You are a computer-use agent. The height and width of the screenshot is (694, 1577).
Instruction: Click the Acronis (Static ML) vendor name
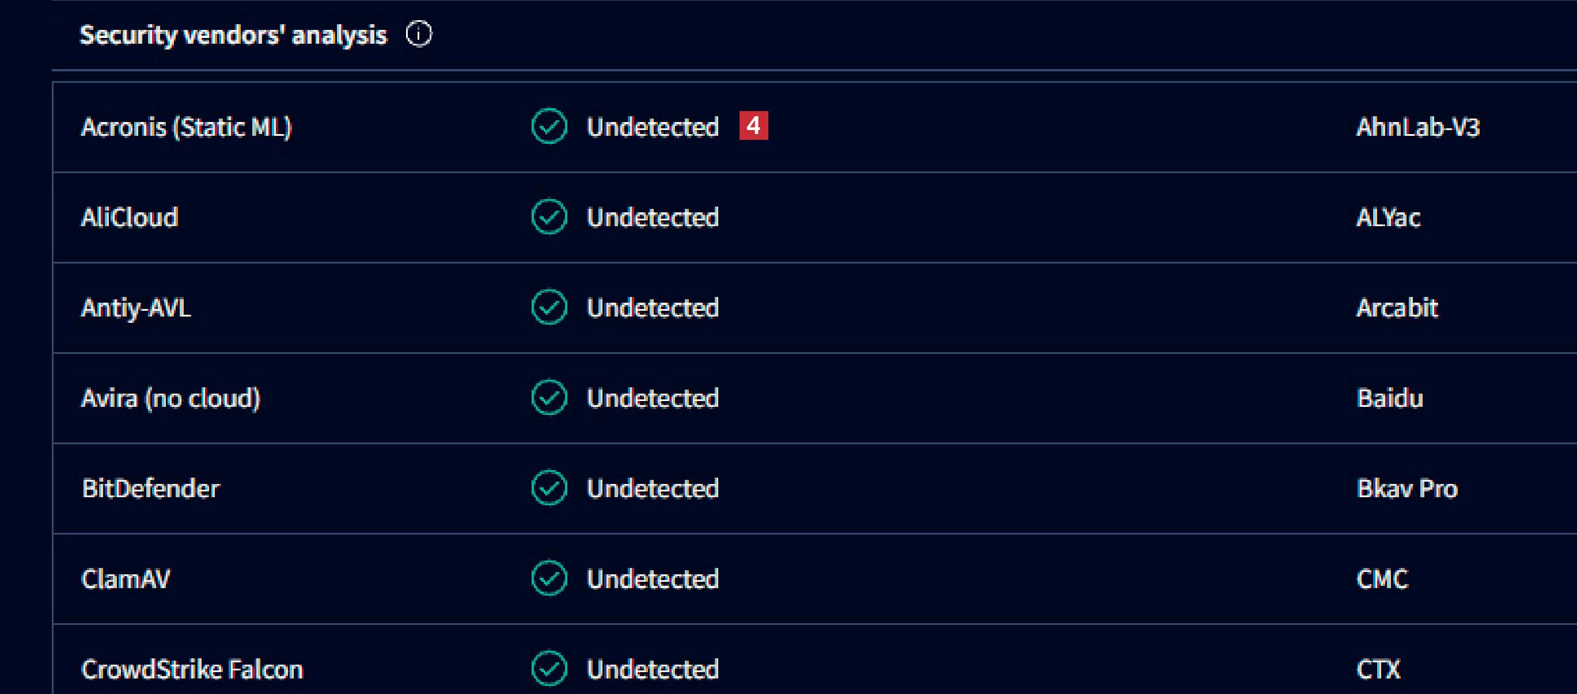click(x=187, y=127)
